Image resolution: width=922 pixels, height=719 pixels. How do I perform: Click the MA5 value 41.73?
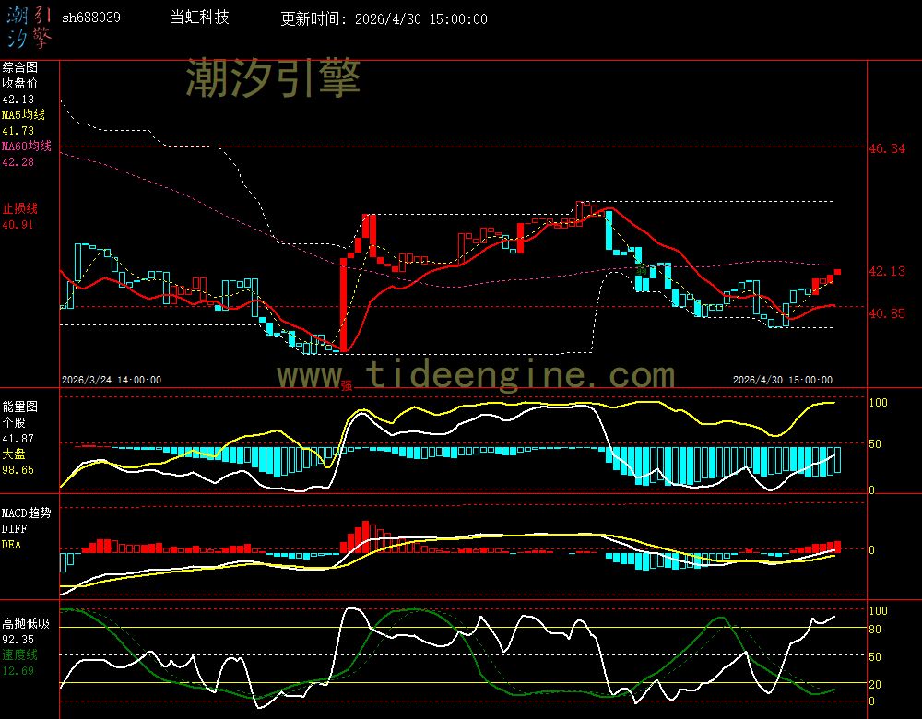point(18,131)
